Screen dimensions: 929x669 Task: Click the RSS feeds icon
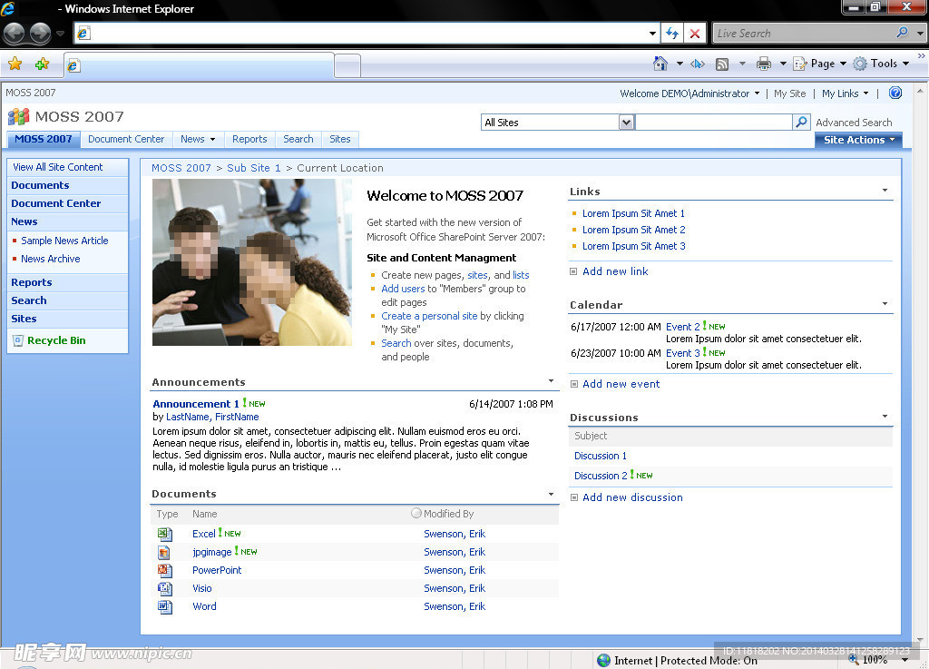(721, 64)
